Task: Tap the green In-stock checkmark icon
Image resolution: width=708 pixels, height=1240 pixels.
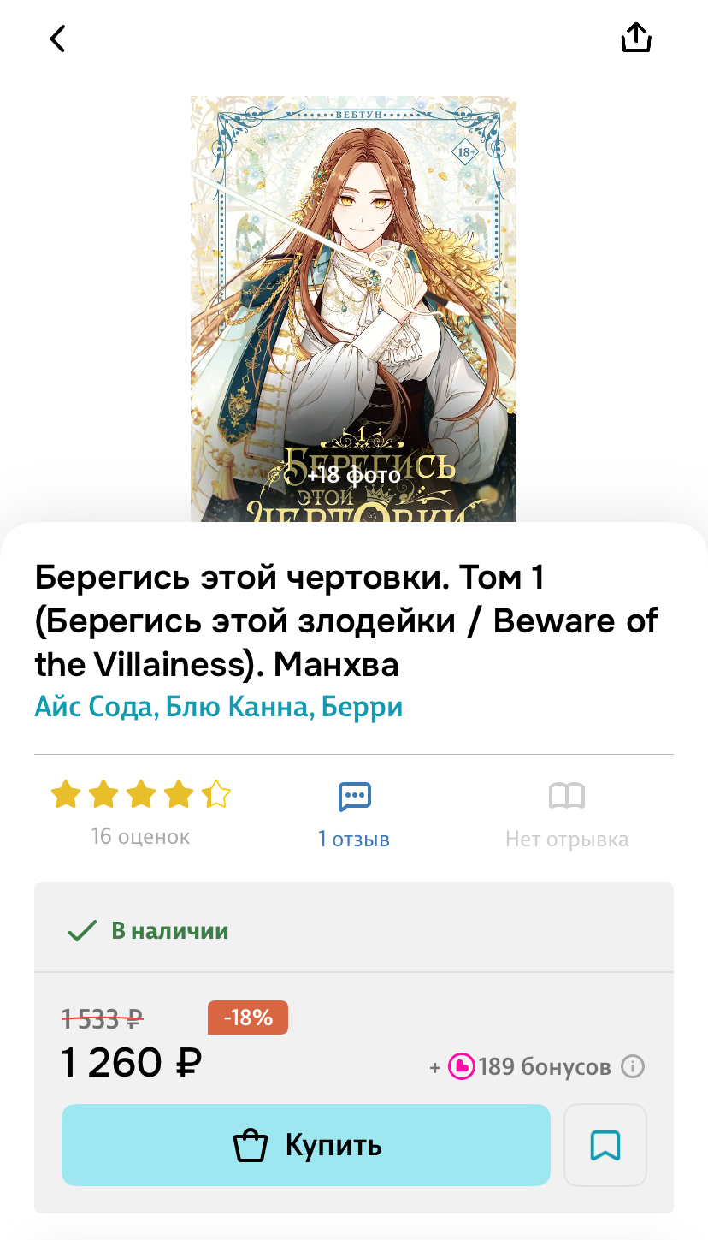Action: tap(82, 931)
